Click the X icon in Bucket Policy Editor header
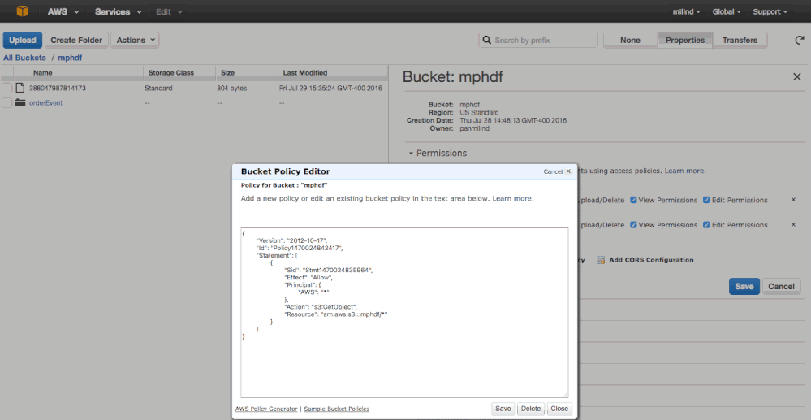This screenshot has width=811, height=420. (568, 171)
